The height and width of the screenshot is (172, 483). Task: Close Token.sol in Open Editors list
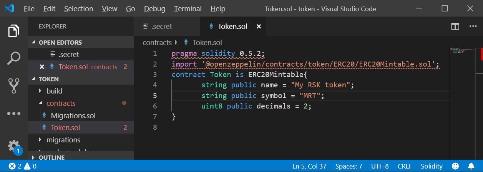(42, 67)
